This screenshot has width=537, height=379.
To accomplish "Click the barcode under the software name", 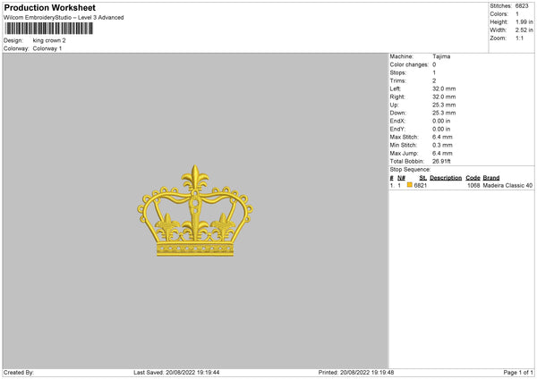I will (48, 29).
